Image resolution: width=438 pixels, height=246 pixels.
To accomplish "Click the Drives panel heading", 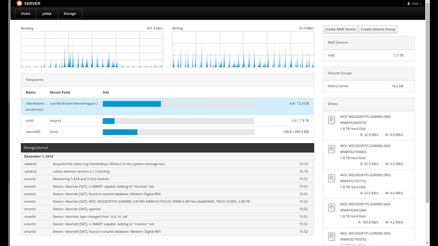I will tap(369, 104).
